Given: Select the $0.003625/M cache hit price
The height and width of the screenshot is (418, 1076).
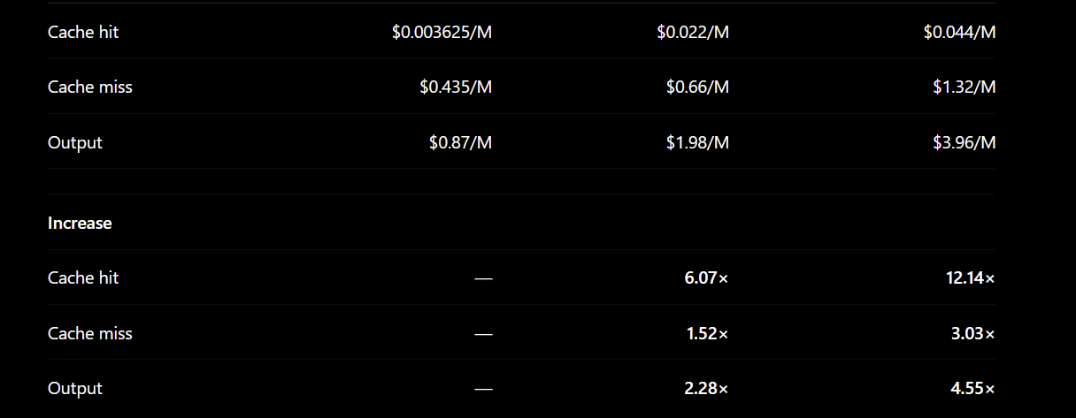Looking at the screenshot, I should 442,32.
